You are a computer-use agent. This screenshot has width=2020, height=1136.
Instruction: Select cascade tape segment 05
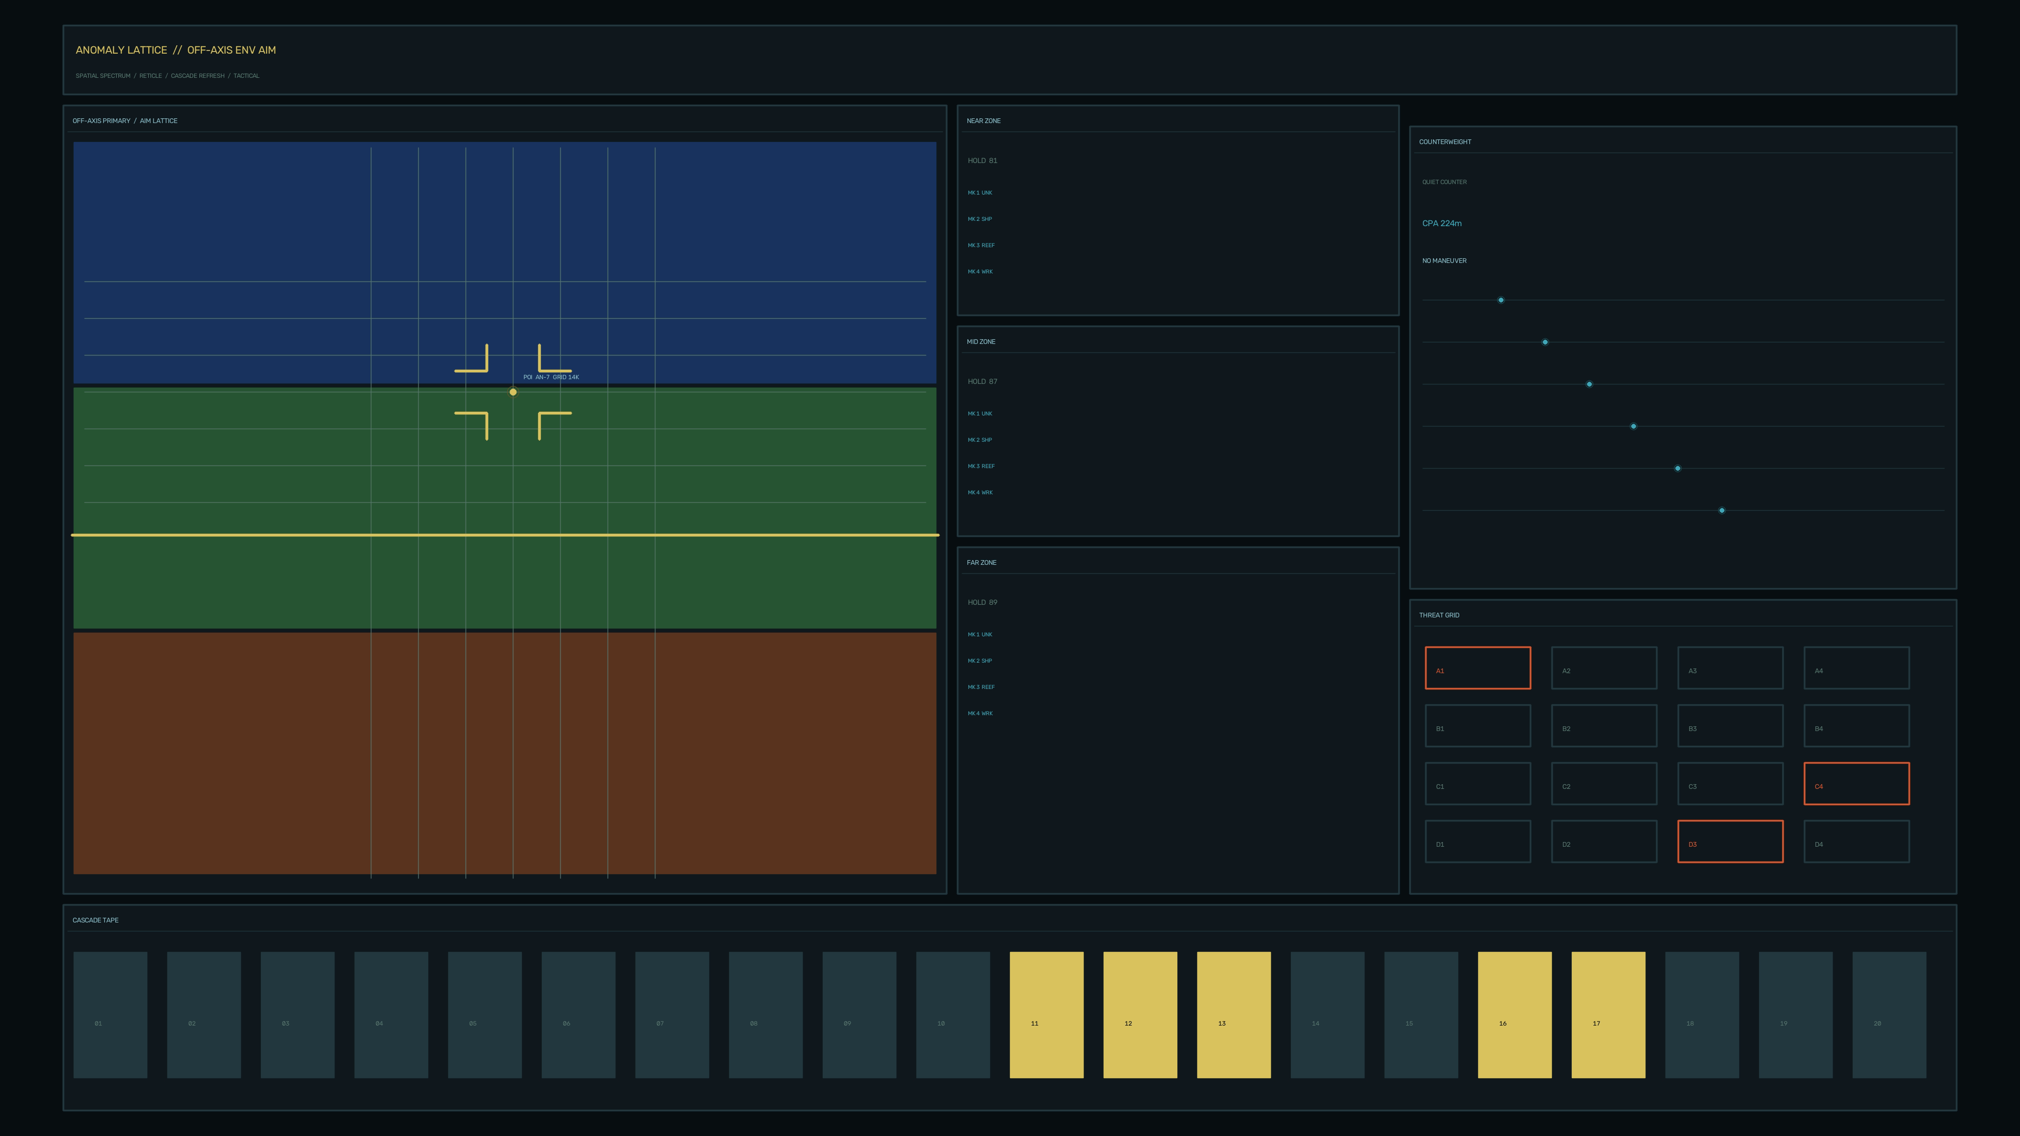(484, 1015)
